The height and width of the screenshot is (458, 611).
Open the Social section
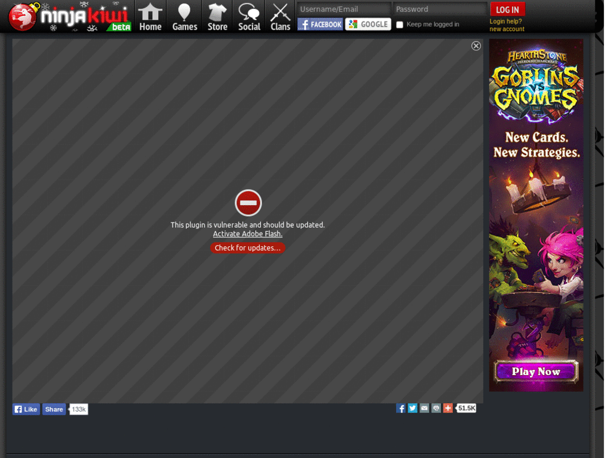[x=249, y=17]
